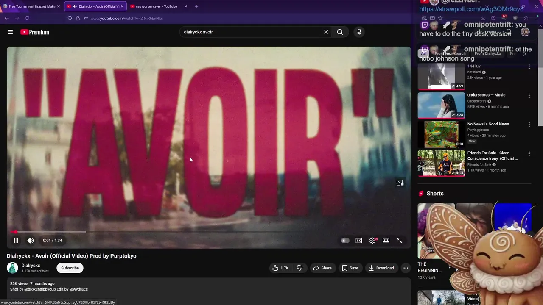543x305 pixels.
Task: Select the From Dialryckx chip
Action: point(488,53)
